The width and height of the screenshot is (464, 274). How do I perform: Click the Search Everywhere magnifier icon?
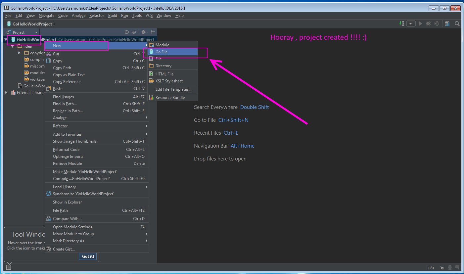[x=457, y=23]
